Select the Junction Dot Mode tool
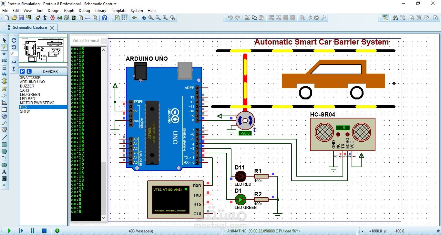Image resolution: width=441 pixels, height=235 pixels. (4, 54)
